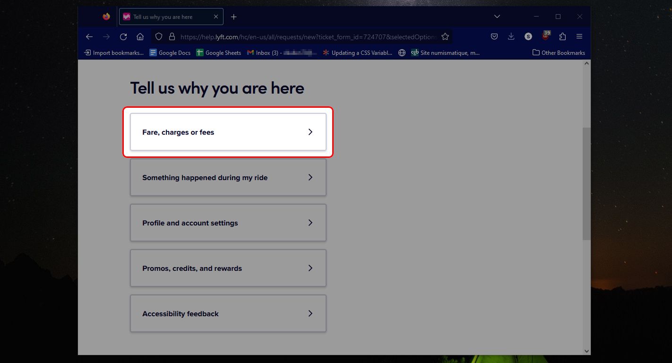This screenshot has width=672, height=363.
Task: Choose Profile and account settings option
Action: coord(228,223)
